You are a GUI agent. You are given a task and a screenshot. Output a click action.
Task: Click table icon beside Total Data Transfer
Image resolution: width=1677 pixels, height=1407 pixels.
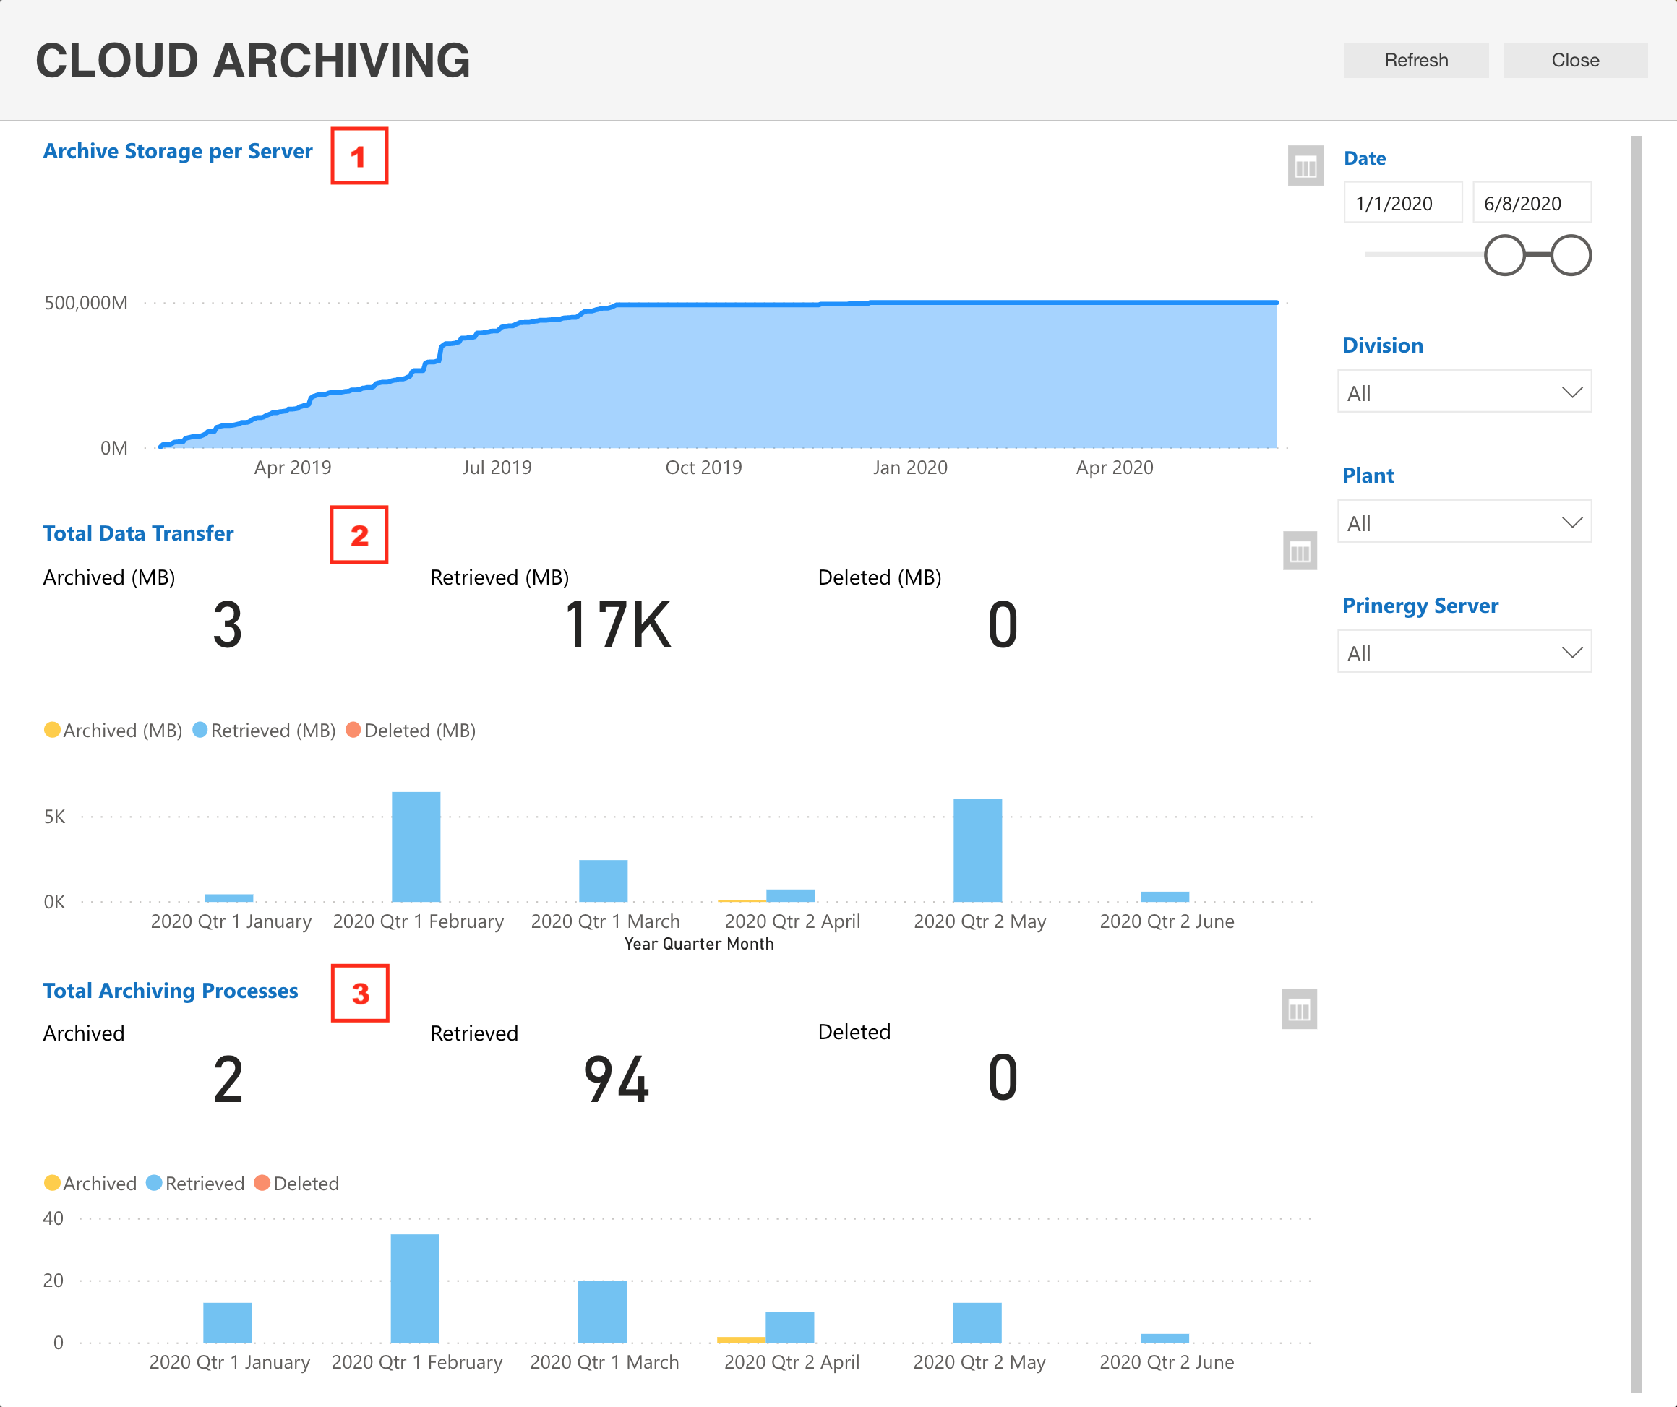(1299, 551)
